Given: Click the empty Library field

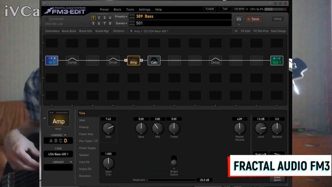Looking at the screenshot, I should [x=58, y=167].
